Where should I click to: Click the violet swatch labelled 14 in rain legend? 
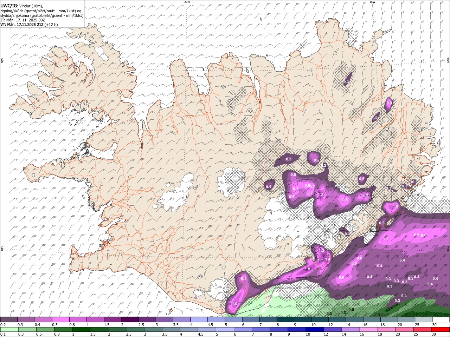351,329
